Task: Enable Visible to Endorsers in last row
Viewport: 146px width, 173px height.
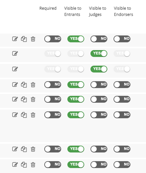Action: pyautogui.click(x=122, y=165)
